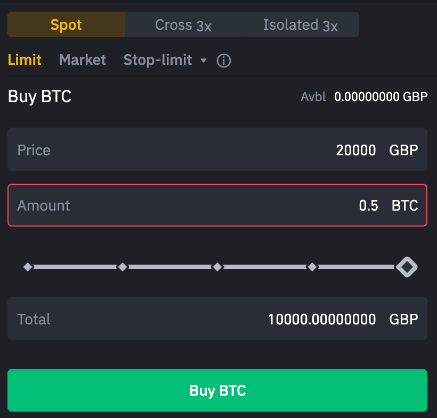Image resolution: width=437 pixels, height=418 pixels.
Task: Choose the Limit order type
Action: click(x=25, y=60)
